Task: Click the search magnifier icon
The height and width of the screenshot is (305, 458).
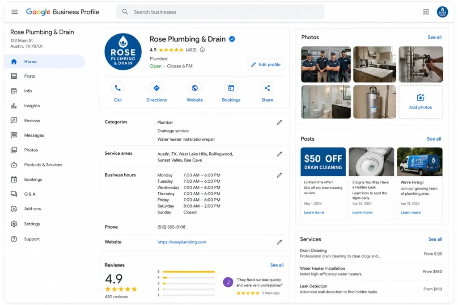Action: 125,12
